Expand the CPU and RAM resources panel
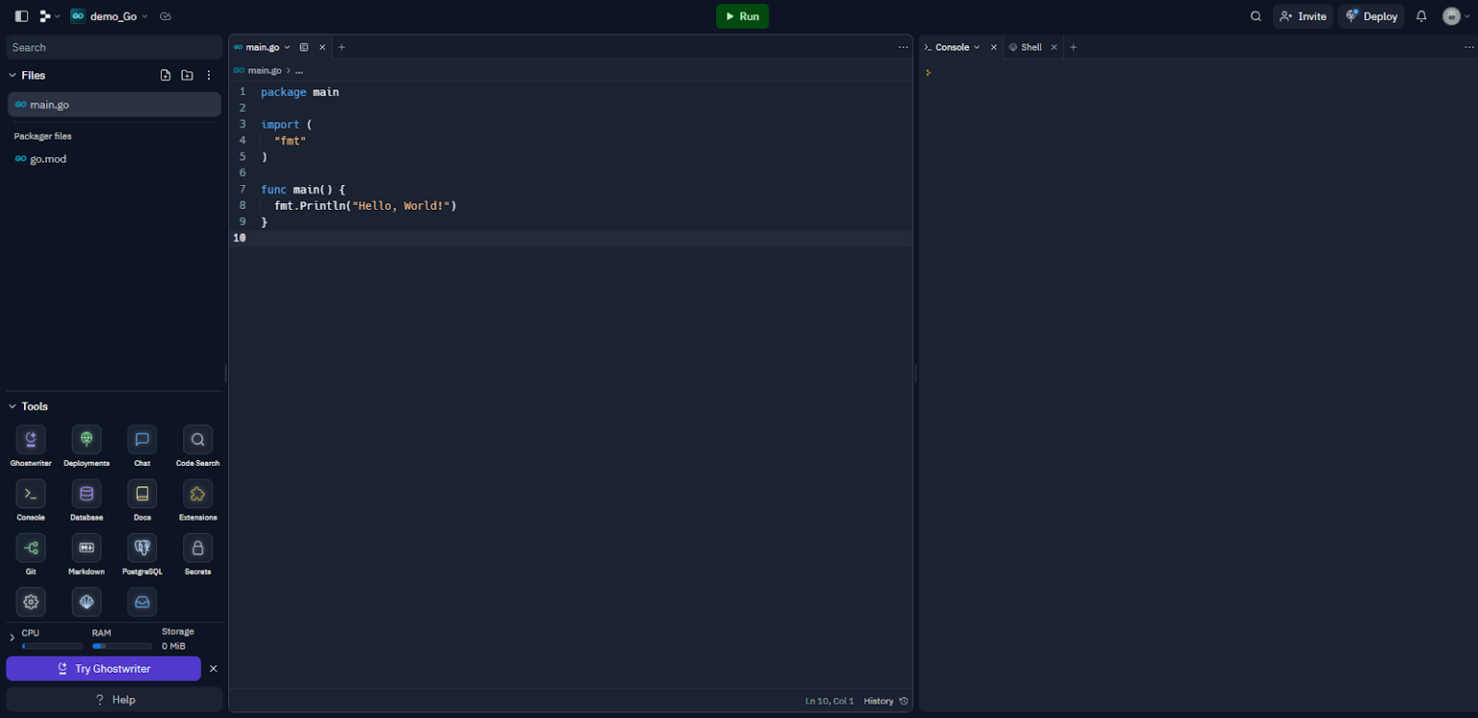Image resolution: width=1478 pixels, height=718 pixels. pyautogui.click(x=12, y=638)
